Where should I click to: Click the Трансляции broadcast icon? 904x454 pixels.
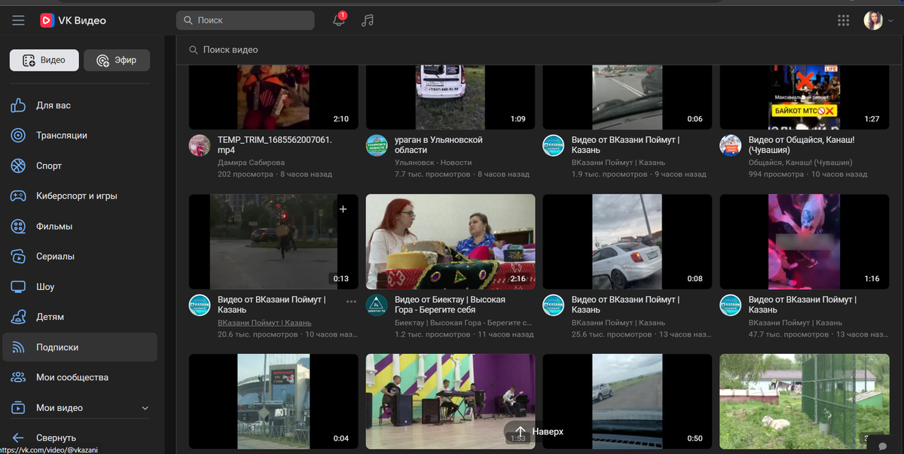19,136
